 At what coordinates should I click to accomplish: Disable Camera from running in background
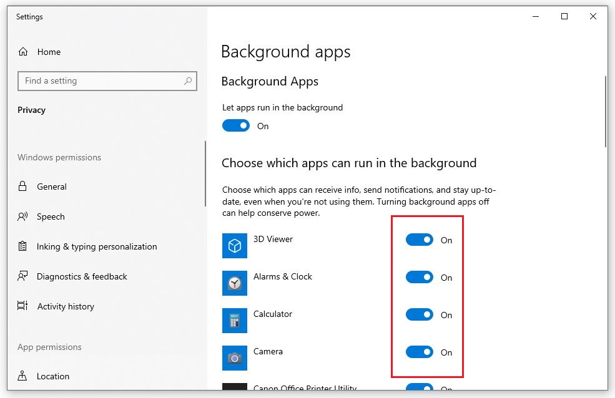pyautogui.click(x=420, y=352)
